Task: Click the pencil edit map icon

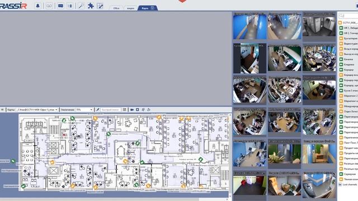Action: (97, 109)
